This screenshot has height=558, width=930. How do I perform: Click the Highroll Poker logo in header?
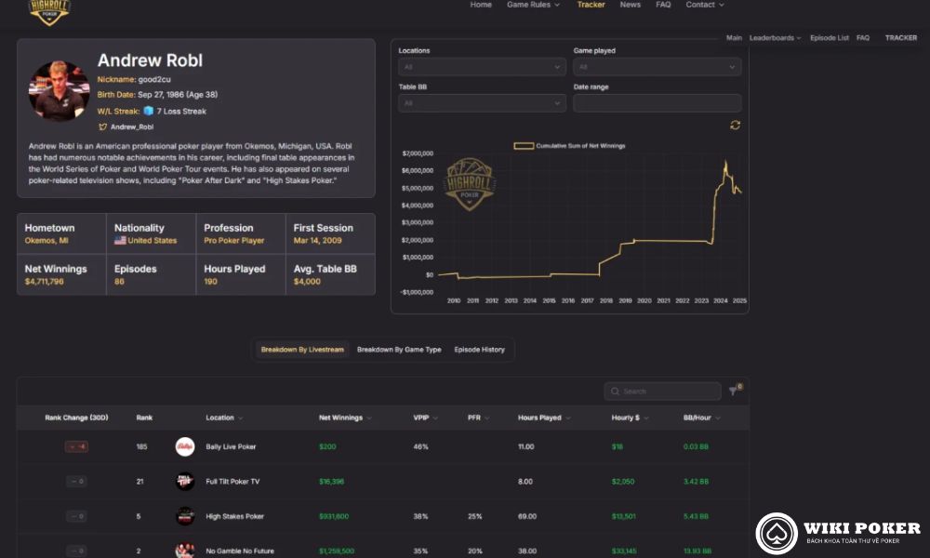[49, 11]
